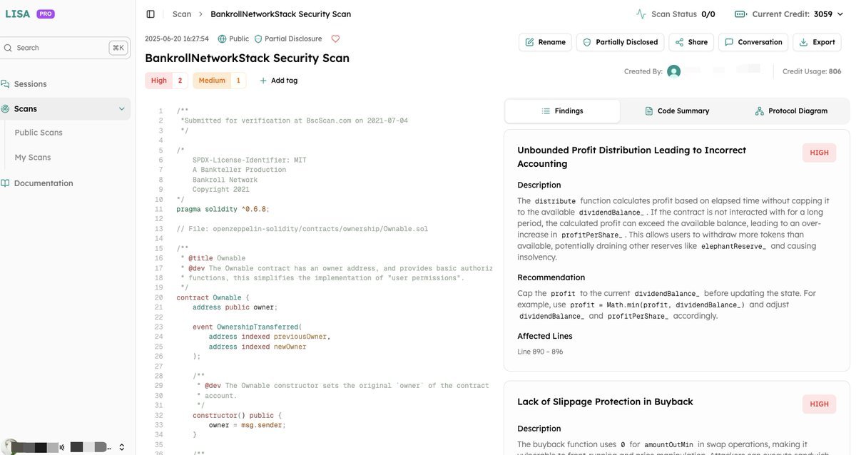The image size is (856, 455).
Task: Click the timestamp 2025-06-20 16:27:54
Action: pos(177,39)
